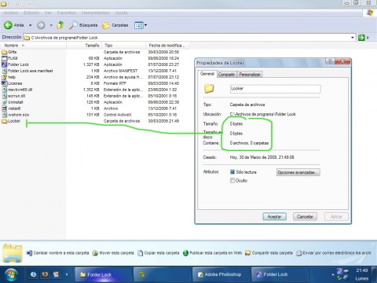Click Copiar esta carpeta
The height and width of the screenshot is (283, 377).
159,253
